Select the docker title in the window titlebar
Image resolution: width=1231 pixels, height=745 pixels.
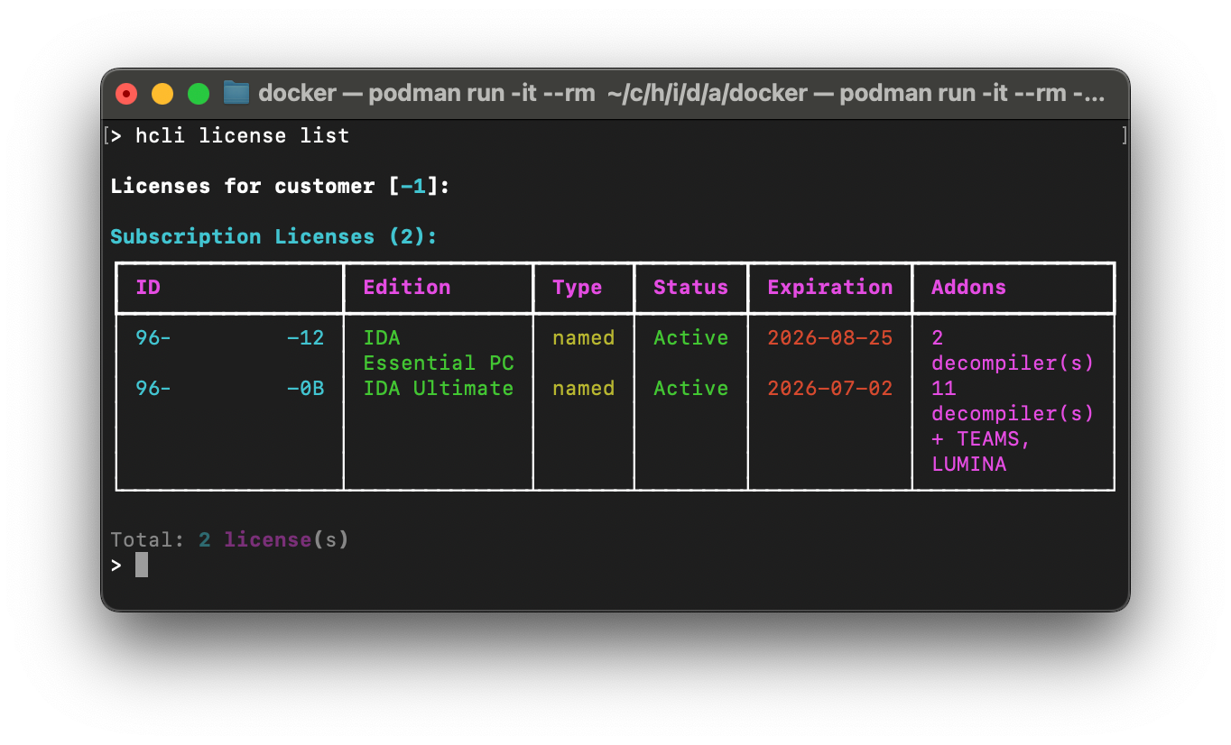coord(297,93)
